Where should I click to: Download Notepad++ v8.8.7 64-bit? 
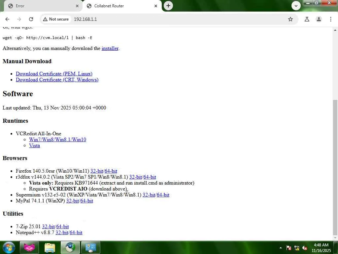point(76,233)
